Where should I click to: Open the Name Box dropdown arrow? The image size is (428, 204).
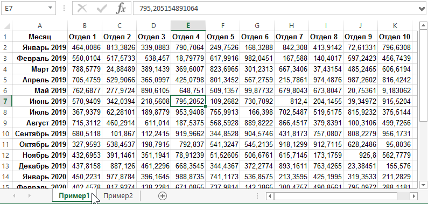click(x=50, y=8)
